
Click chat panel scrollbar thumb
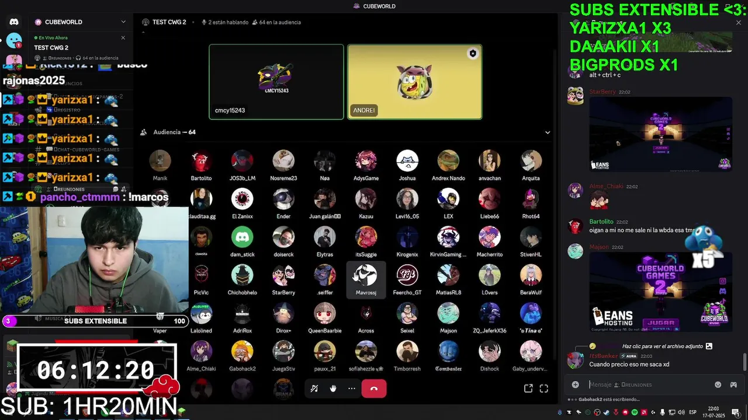pos(744,362)
